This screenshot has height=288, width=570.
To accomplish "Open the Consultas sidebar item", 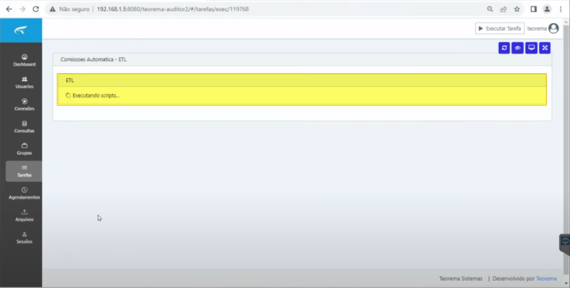I will click(x=24, y=127).
